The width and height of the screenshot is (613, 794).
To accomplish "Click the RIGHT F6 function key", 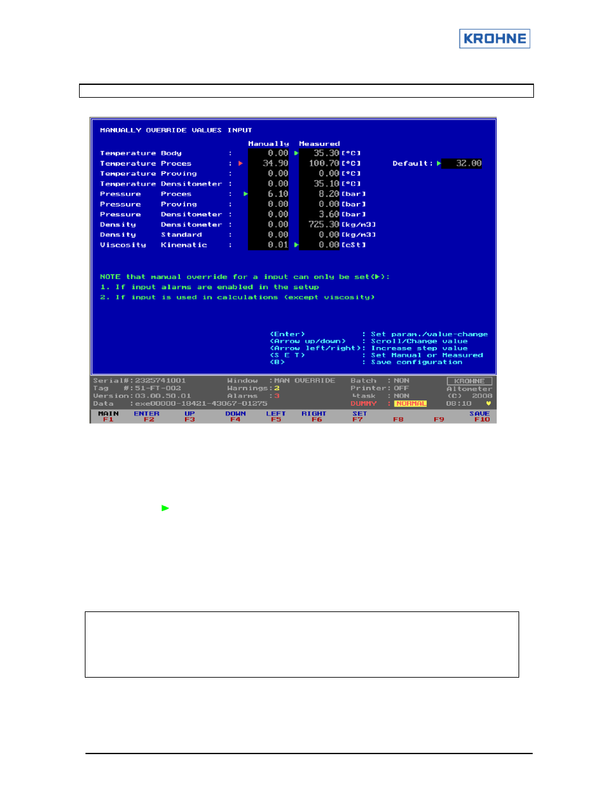I will pos(314,417).
